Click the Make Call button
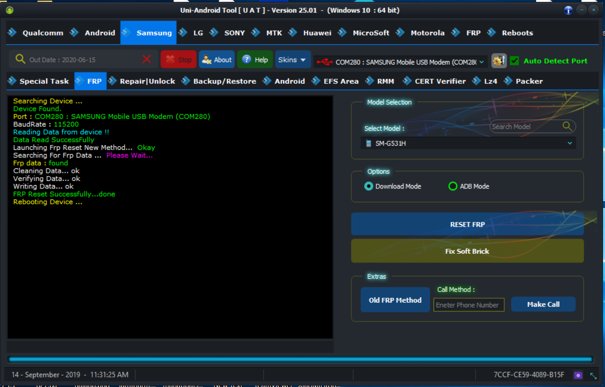Viewport: 605px width, 387px height. [543, 304]
